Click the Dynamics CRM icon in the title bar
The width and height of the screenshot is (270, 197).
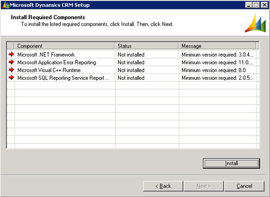click(5, 5)
